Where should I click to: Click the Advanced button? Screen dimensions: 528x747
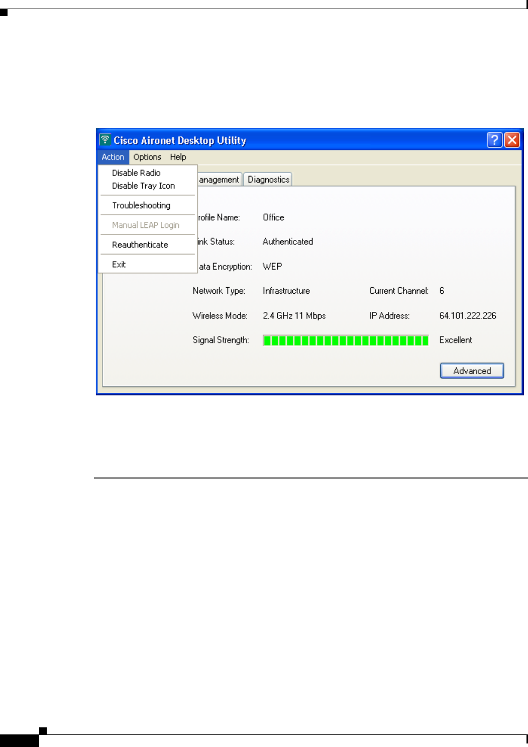(472, 371)
